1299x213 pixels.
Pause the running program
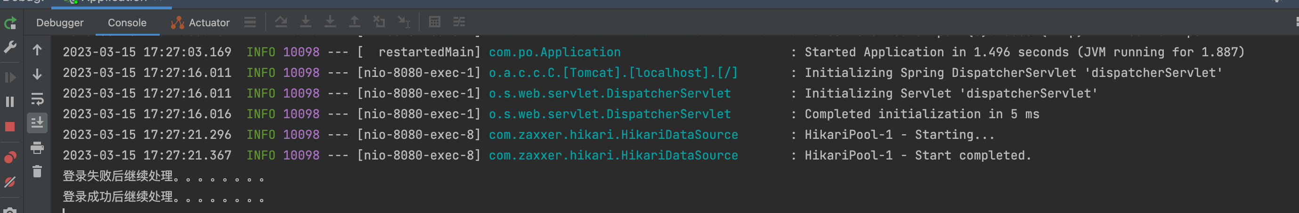10,102
